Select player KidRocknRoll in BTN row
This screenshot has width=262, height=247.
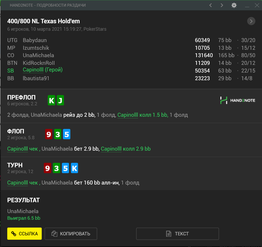tap(39, 63)
